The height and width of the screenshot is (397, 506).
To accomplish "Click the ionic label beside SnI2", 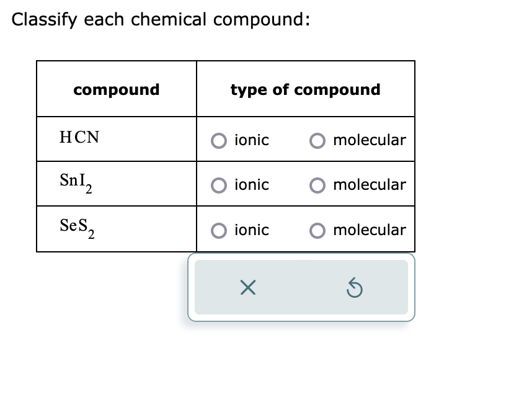I will point(251,185).
